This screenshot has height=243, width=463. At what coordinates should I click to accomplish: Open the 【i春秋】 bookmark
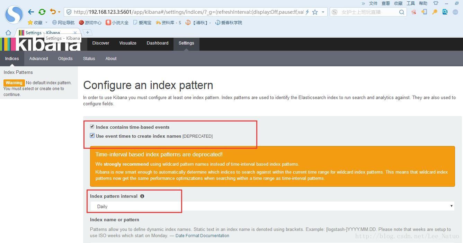[x=198, y=22]
